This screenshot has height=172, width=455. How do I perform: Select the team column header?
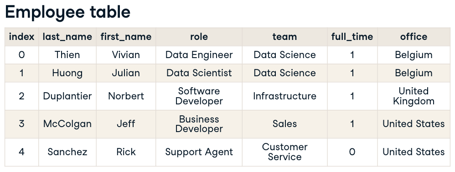[x=284, y=37]
